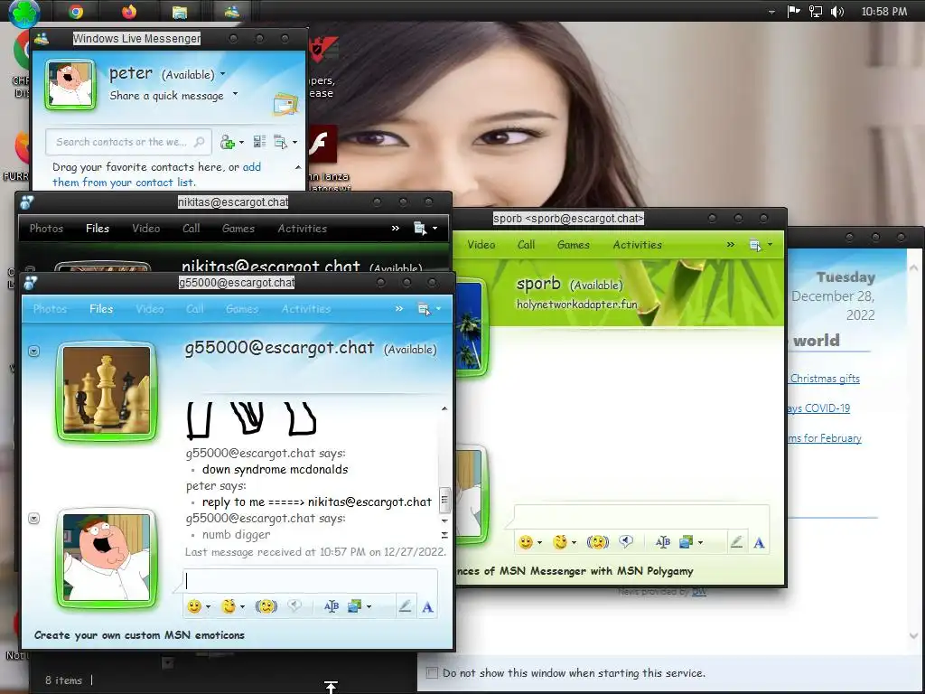Open 'COVID-19' news link
This screenshot has height=694, width=925.
[818, 408]
